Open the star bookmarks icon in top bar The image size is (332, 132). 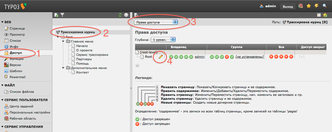tap(308, 6)
